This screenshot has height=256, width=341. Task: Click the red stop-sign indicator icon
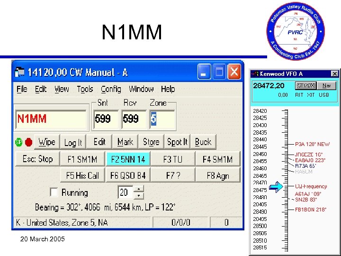click(x=29, y=142)
